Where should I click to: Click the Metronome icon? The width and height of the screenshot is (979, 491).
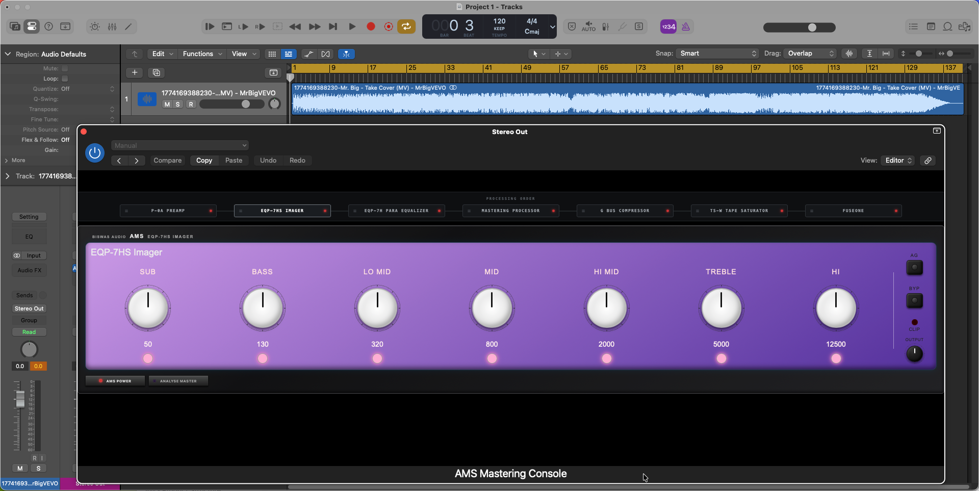[686, 27]
